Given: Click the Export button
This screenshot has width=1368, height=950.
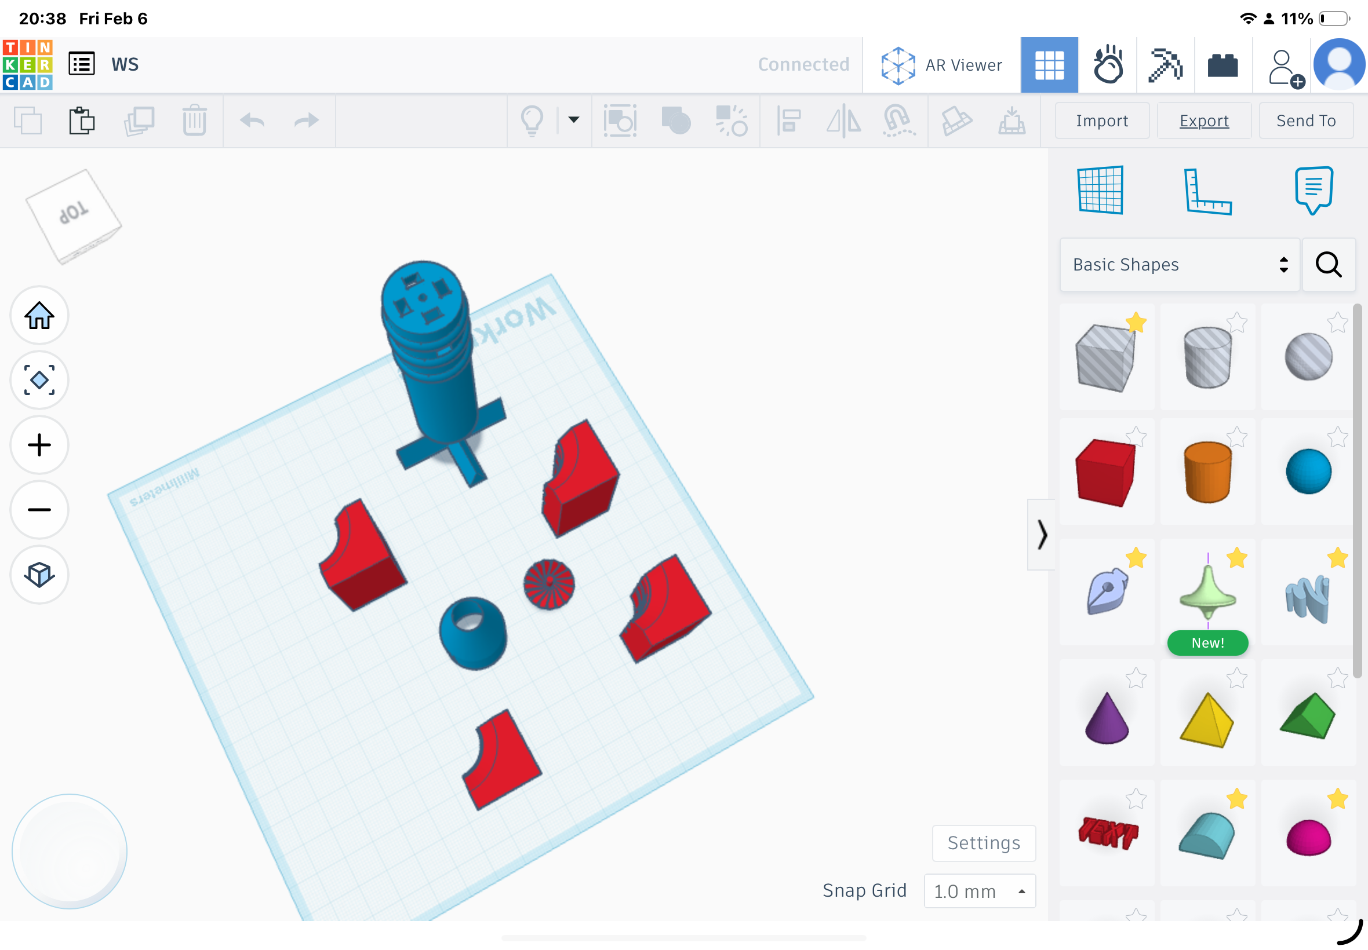Looking at the screenshot, I should point(1203,121).
